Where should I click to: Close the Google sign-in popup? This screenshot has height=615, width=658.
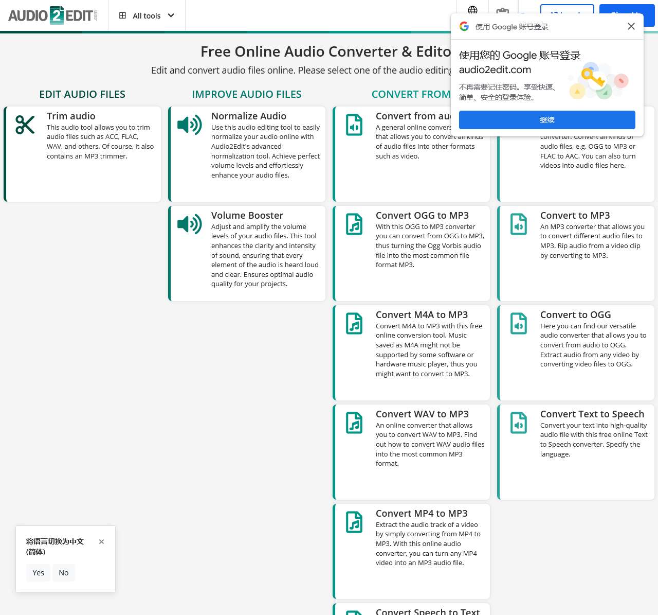pyautogui.click(x=631, y=26)
